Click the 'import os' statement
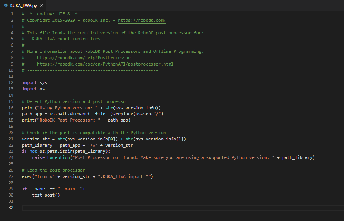The width and height of the screenshot is (344, 221). pos(33,89)
